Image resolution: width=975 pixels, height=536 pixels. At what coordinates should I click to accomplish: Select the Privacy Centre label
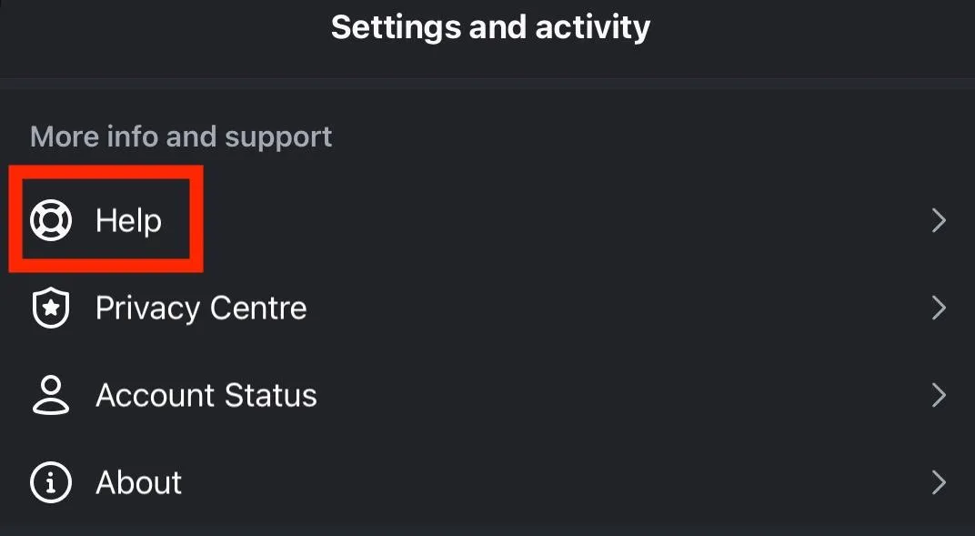[x=201, y=308]
